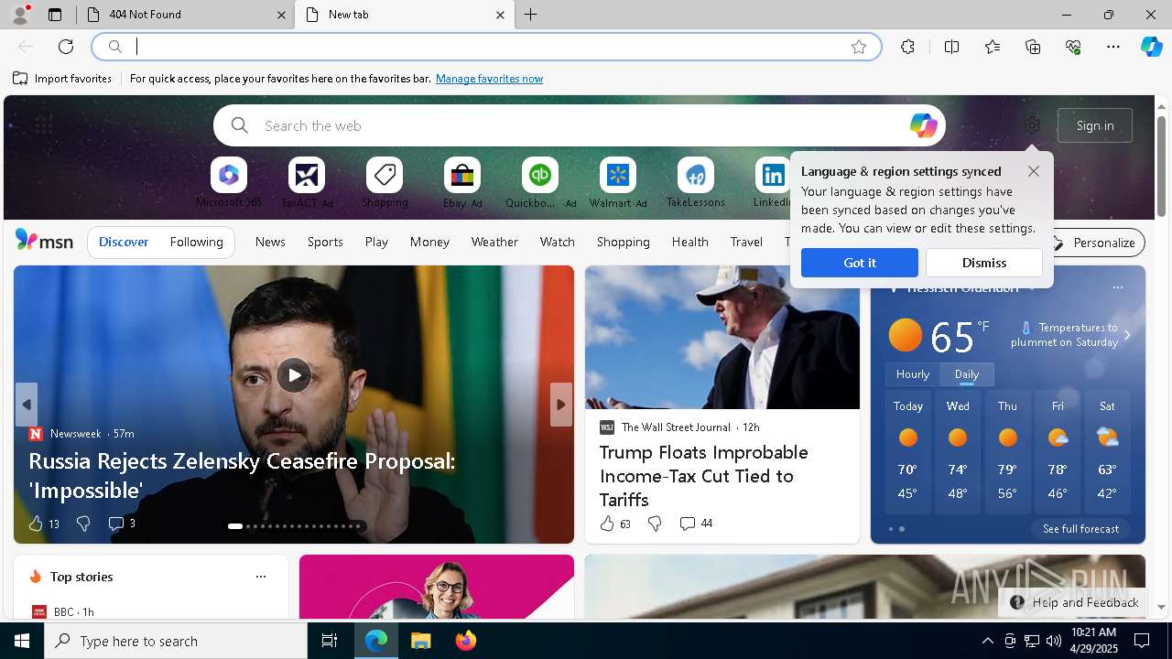Open weather card more options ellipsis
1172x659 pixels.
click(1117, 287)
